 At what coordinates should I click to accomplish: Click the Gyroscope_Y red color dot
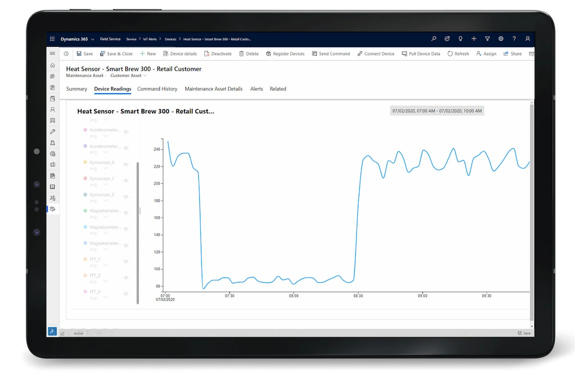[85, 179]
